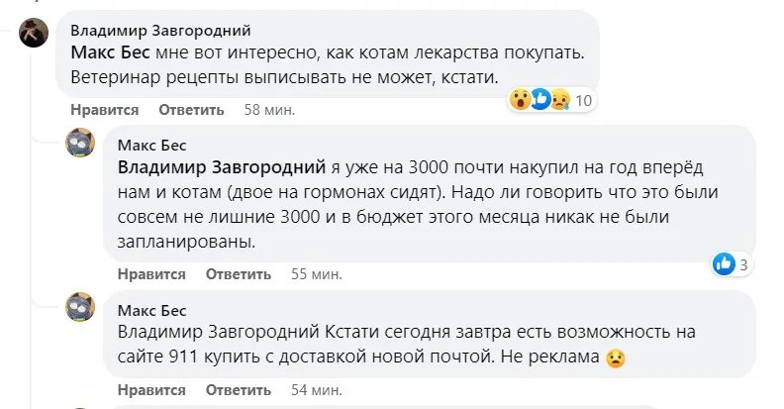Click the blue like reaction icon beside count 10
The image size is (784, 409).
(540, 99)
